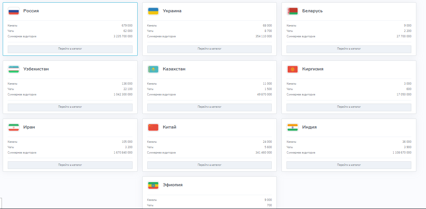Click the Uzbekistan flag icon
This screenshot has height=209, width=426.
[13, 69]
